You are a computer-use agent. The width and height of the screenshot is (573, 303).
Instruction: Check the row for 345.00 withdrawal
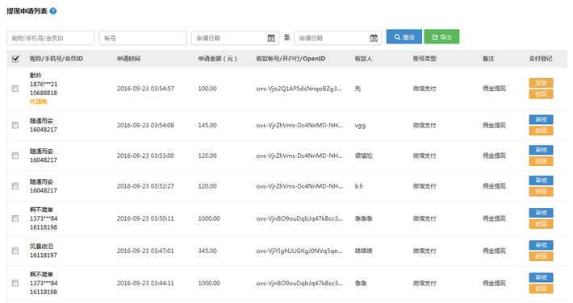pyautogui.click(x=15, y=251)
